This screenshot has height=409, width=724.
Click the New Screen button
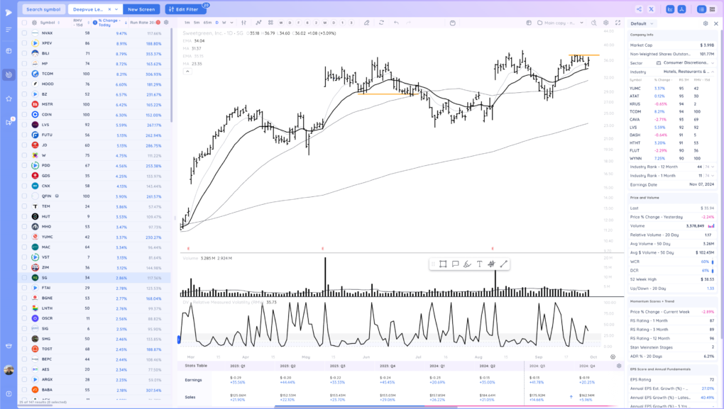[141, 9]
